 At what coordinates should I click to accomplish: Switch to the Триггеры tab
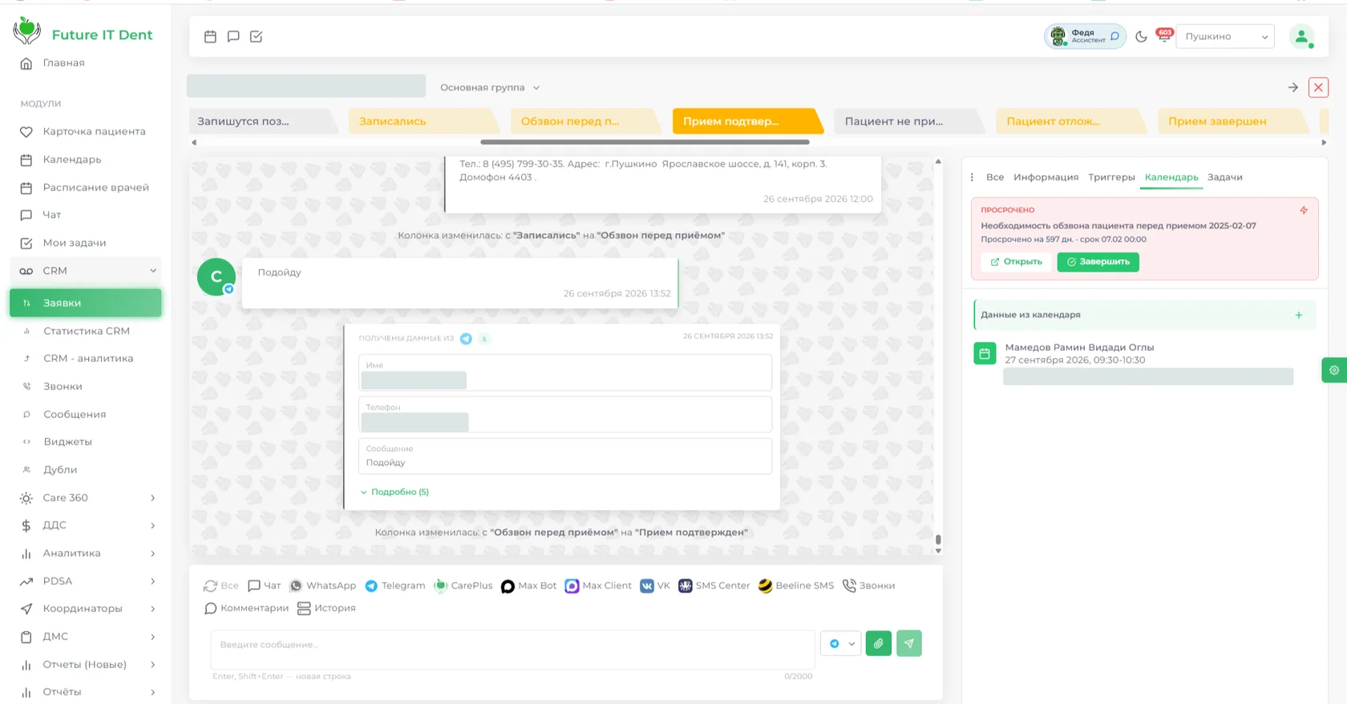point(1111,177)
